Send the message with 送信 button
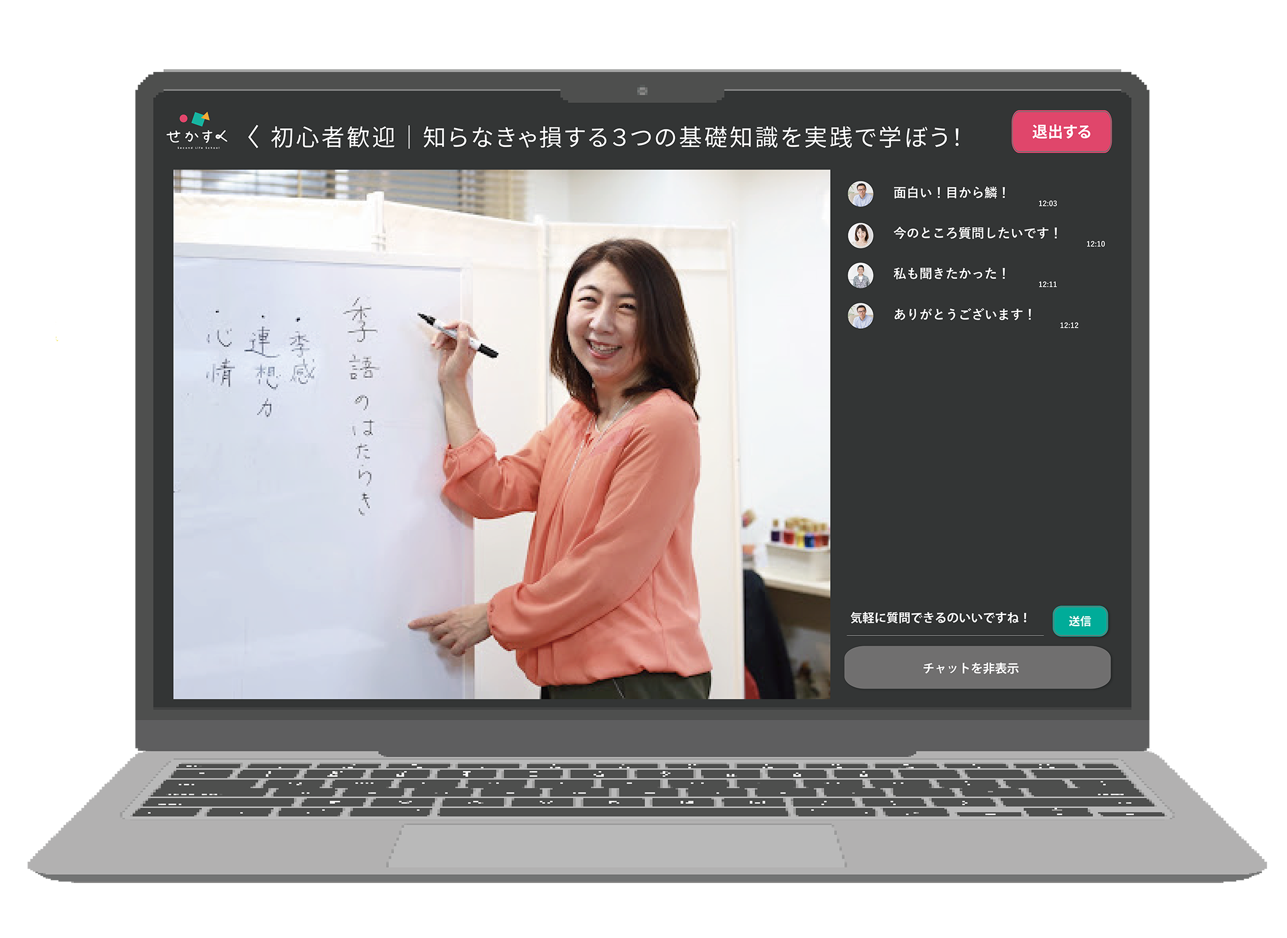This screenshot has height=938, width=1287. (x=1079, y=621)
